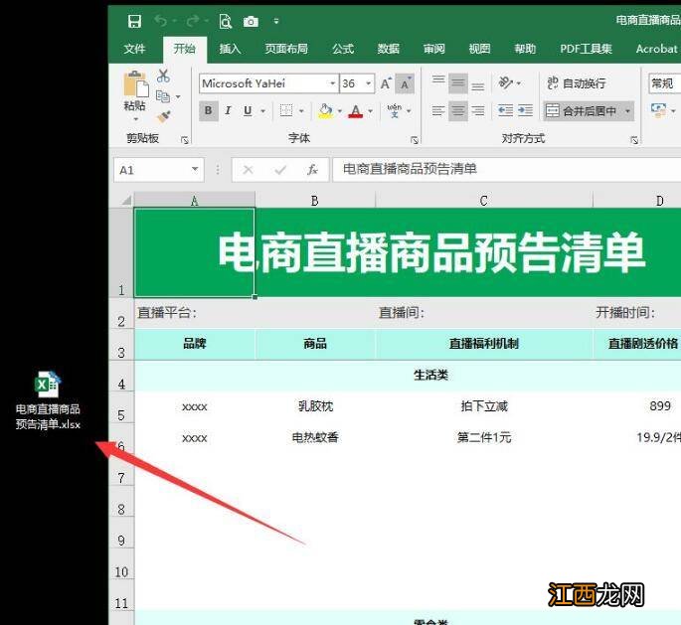Open the 文件 tab
681x625 pixels.
pos(134,49)
